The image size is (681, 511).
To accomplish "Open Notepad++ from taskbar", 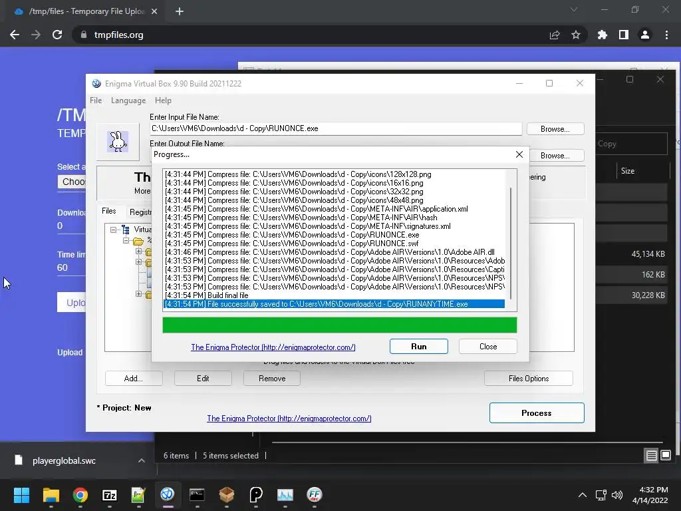I will pos(138,495).
